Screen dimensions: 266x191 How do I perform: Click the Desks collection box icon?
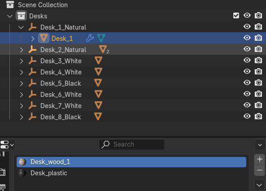pos(21,16)
